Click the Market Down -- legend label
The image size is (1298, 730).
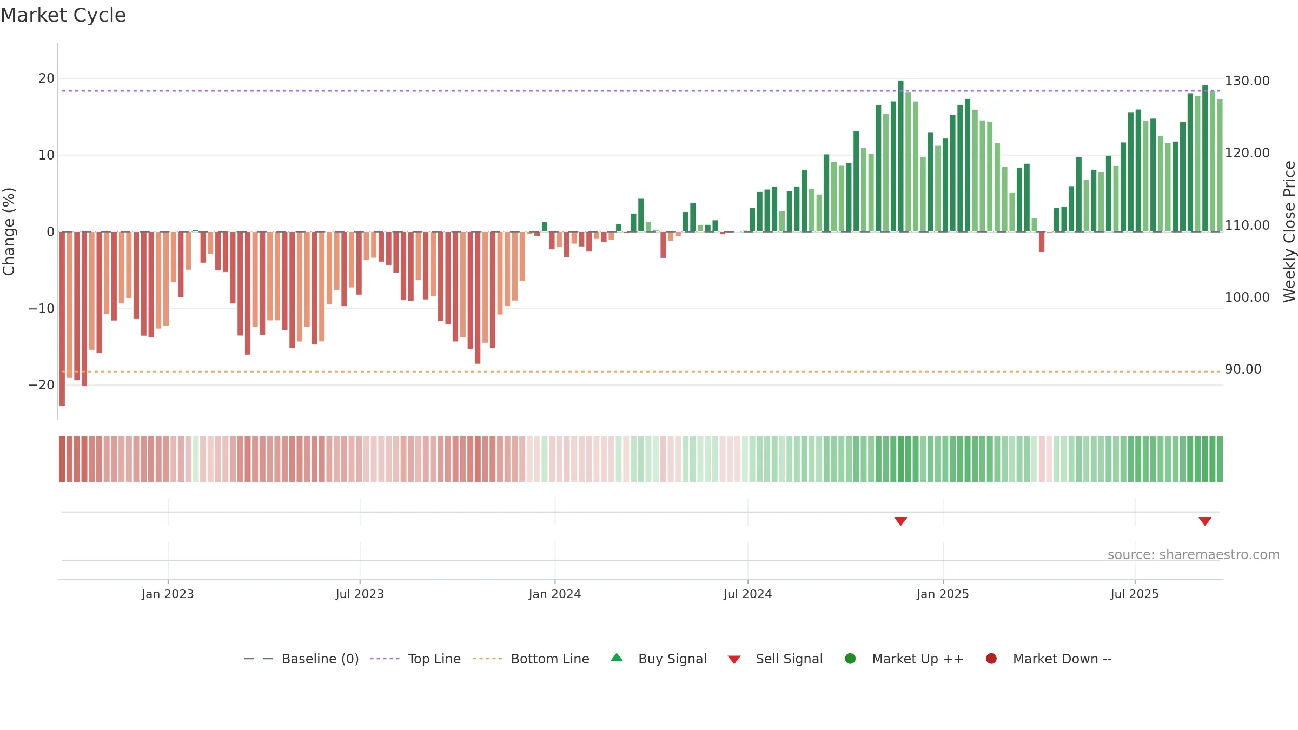(1062, 659)
